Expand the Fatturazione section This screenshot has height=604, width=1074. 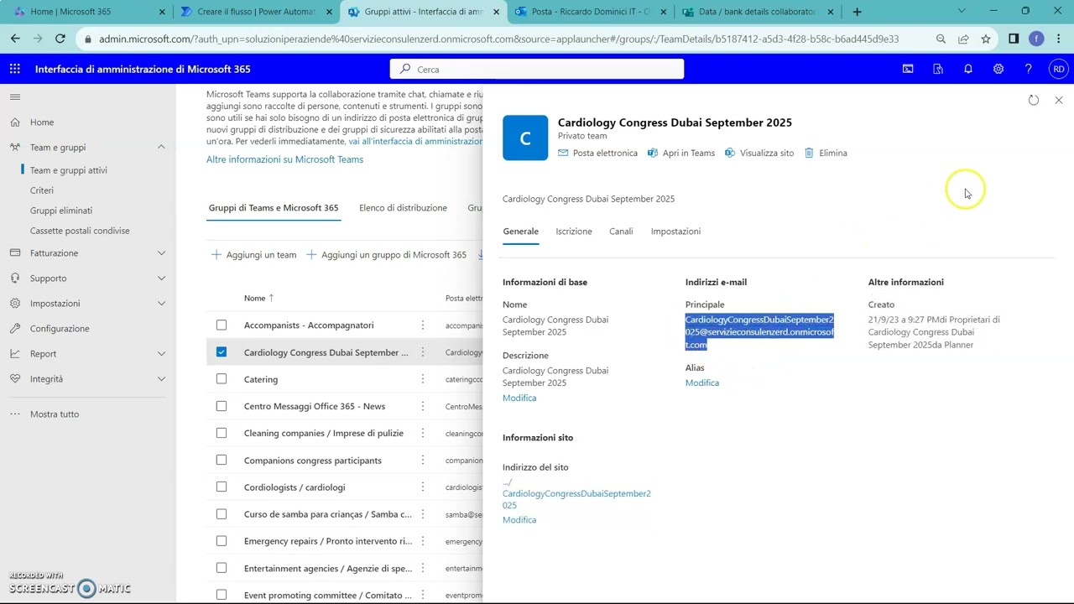click(x=161, y=253)
